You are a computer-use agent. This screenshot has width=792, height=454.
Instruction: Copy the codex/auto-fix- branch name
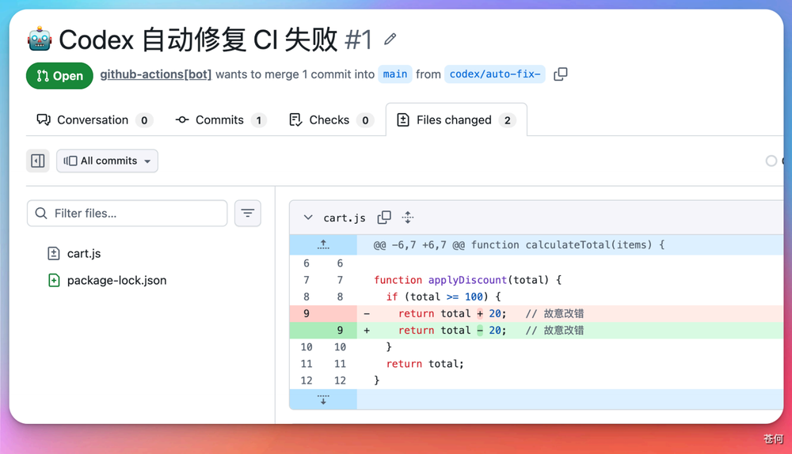561,74
